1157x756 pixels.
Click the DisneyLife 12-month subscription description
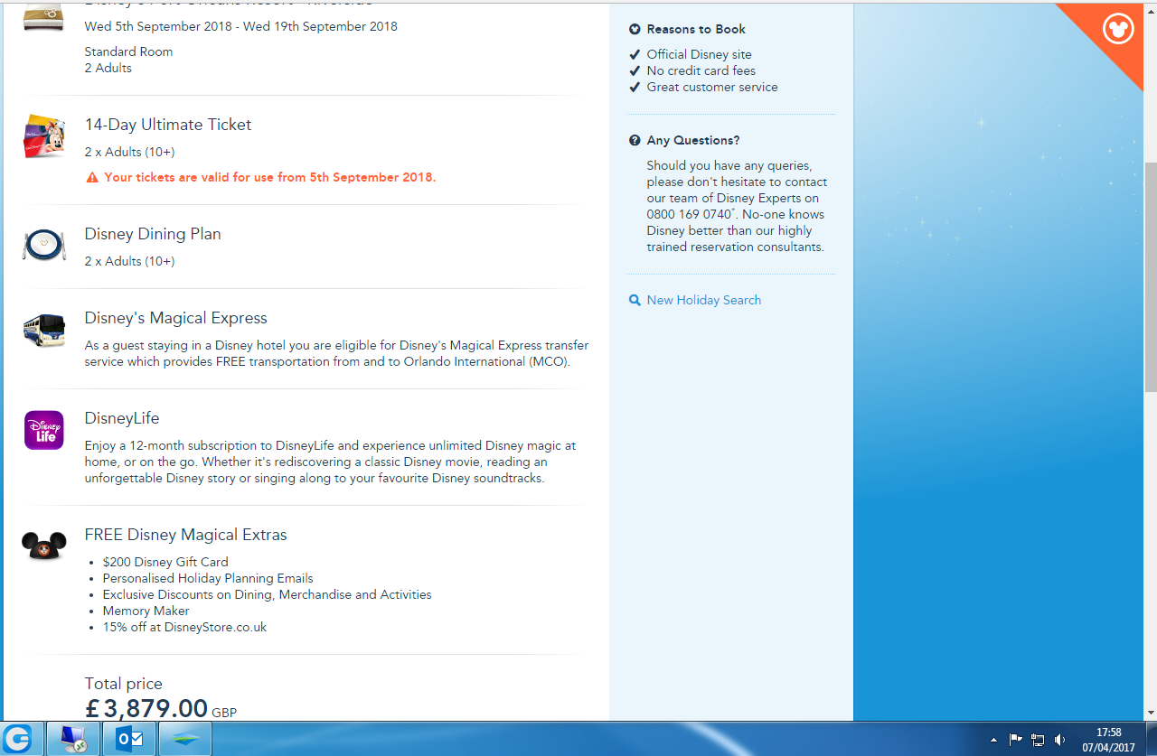click(x=330, y=462)
